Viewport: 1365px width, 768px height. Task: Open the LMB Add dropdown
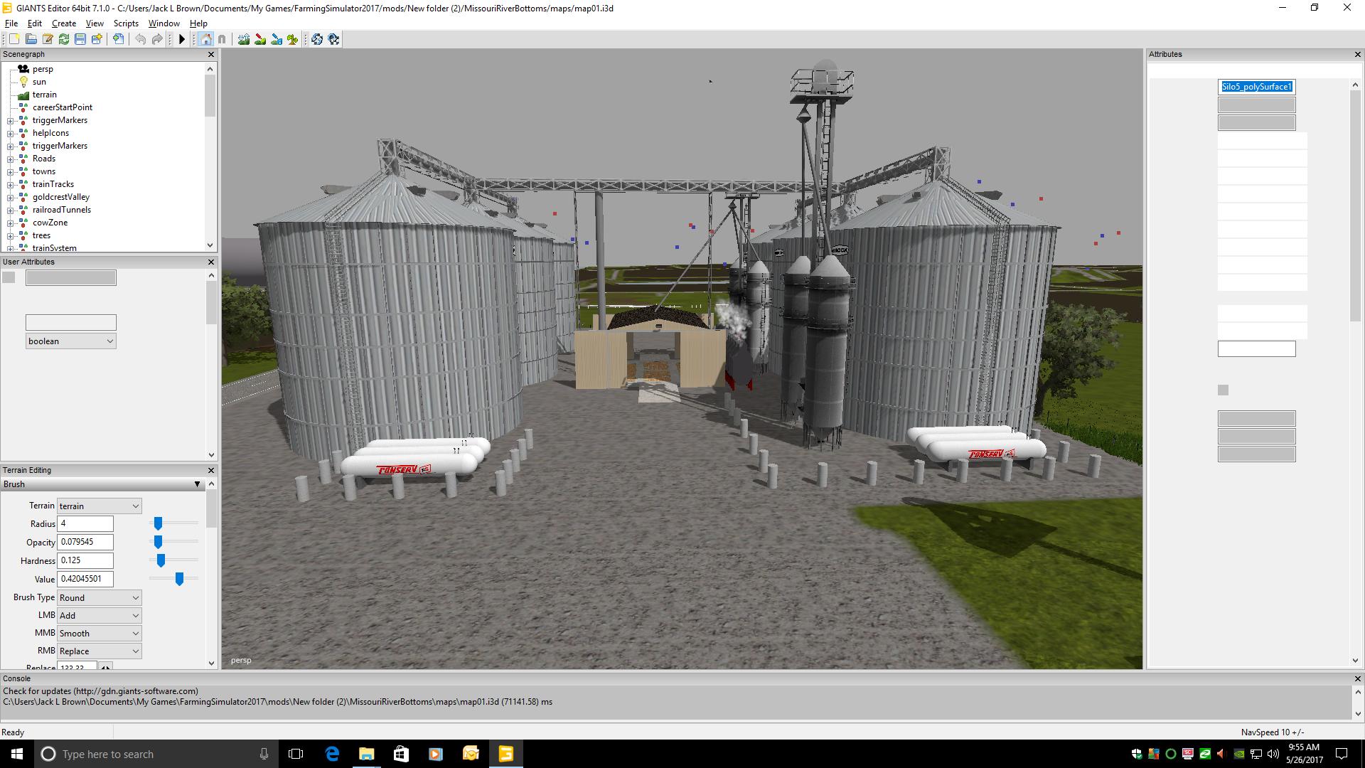pyautogui.click(x=99, y=615)
